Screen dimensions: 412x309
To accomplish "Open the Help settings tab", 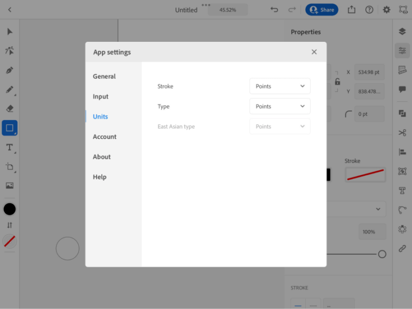I will point(100,177).
